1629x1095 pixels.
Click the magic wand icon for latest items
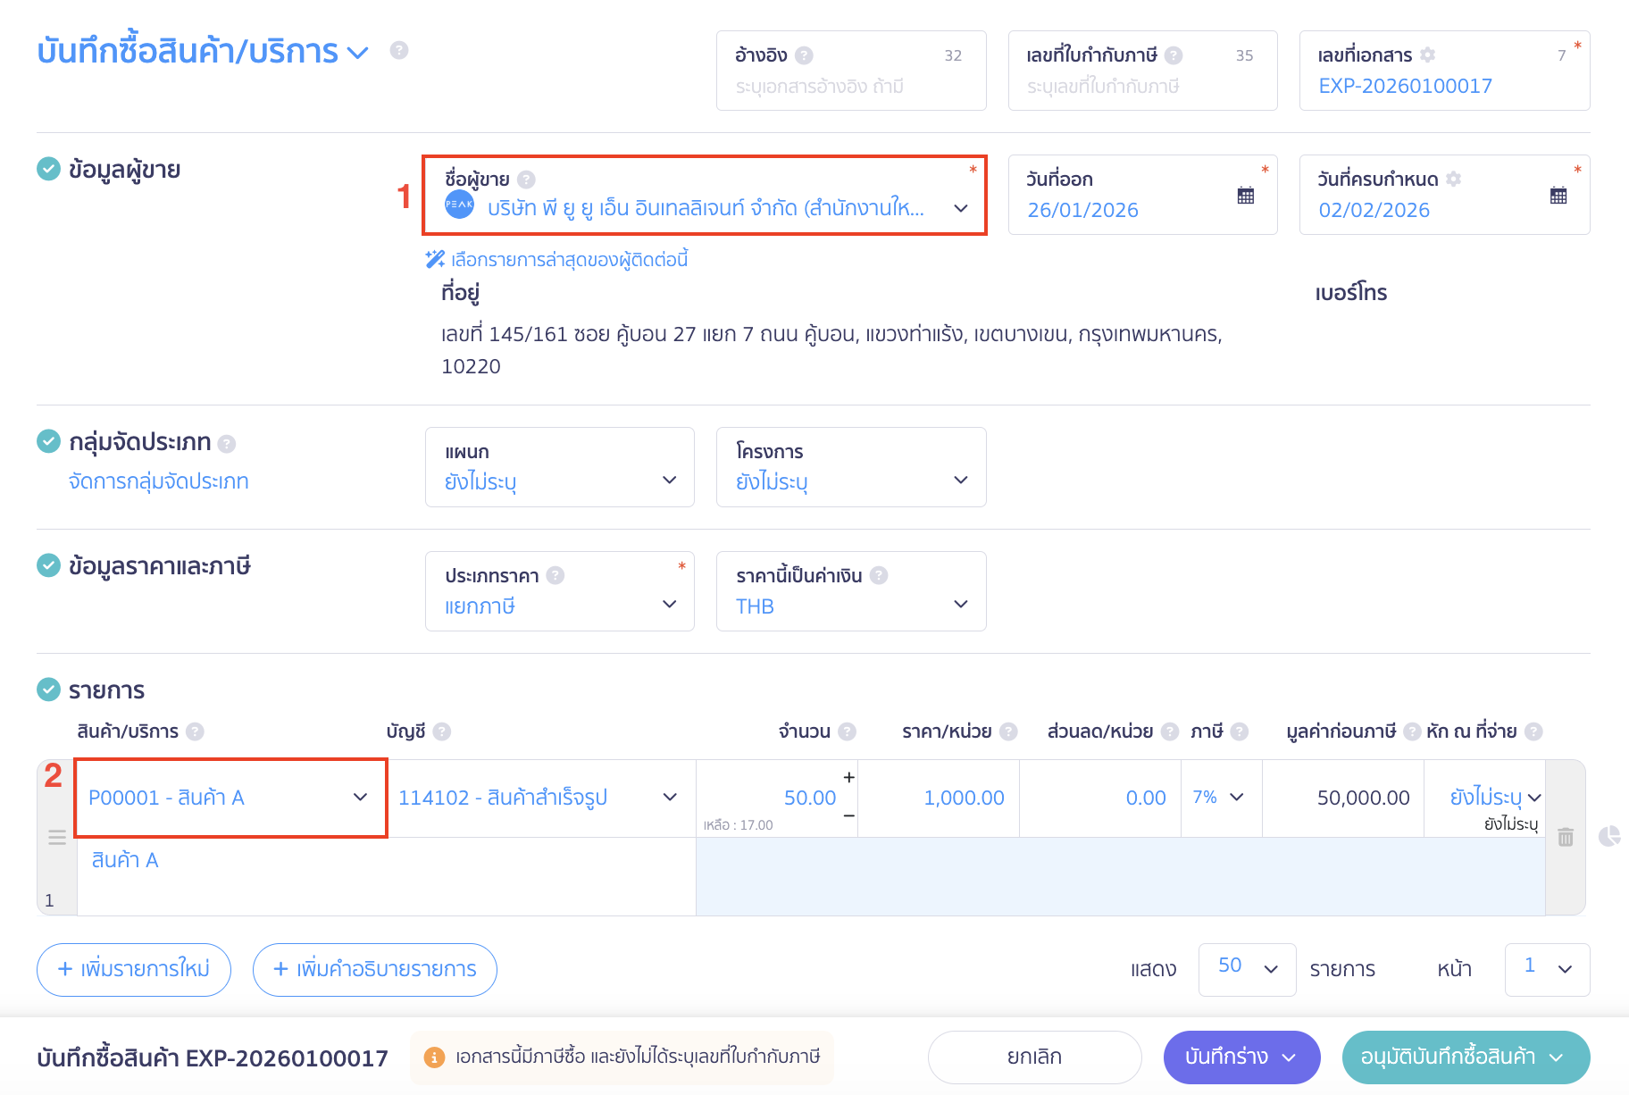435,260
